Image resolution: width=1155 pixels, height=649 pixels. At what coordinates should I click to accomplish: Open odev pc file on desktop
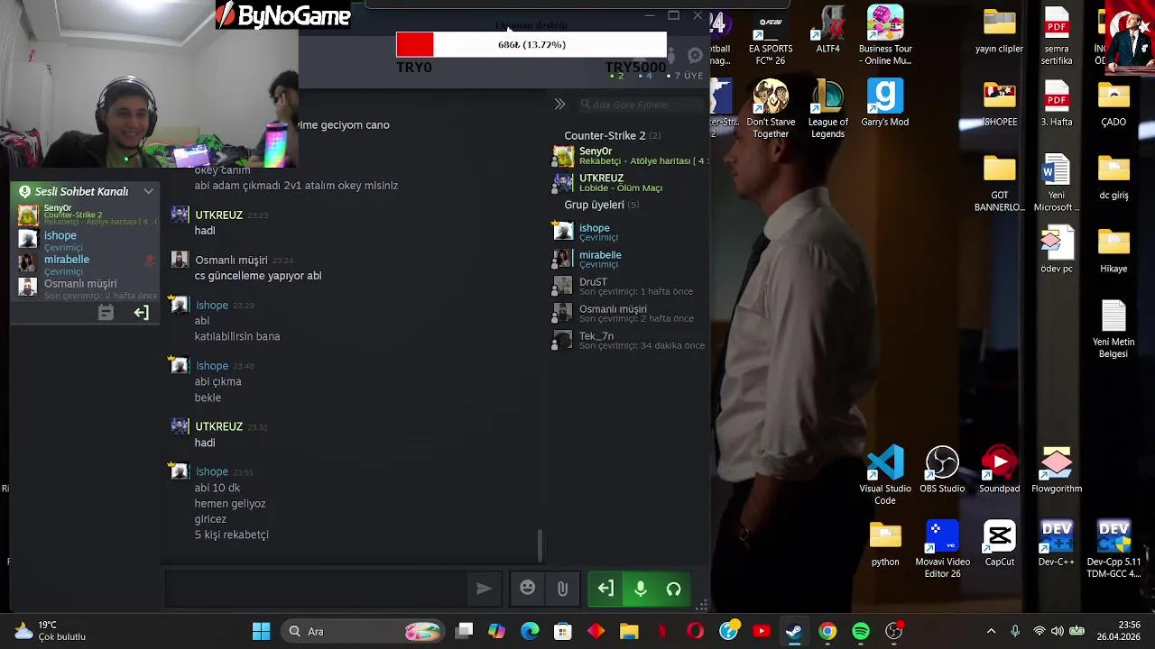[1057, 250]
